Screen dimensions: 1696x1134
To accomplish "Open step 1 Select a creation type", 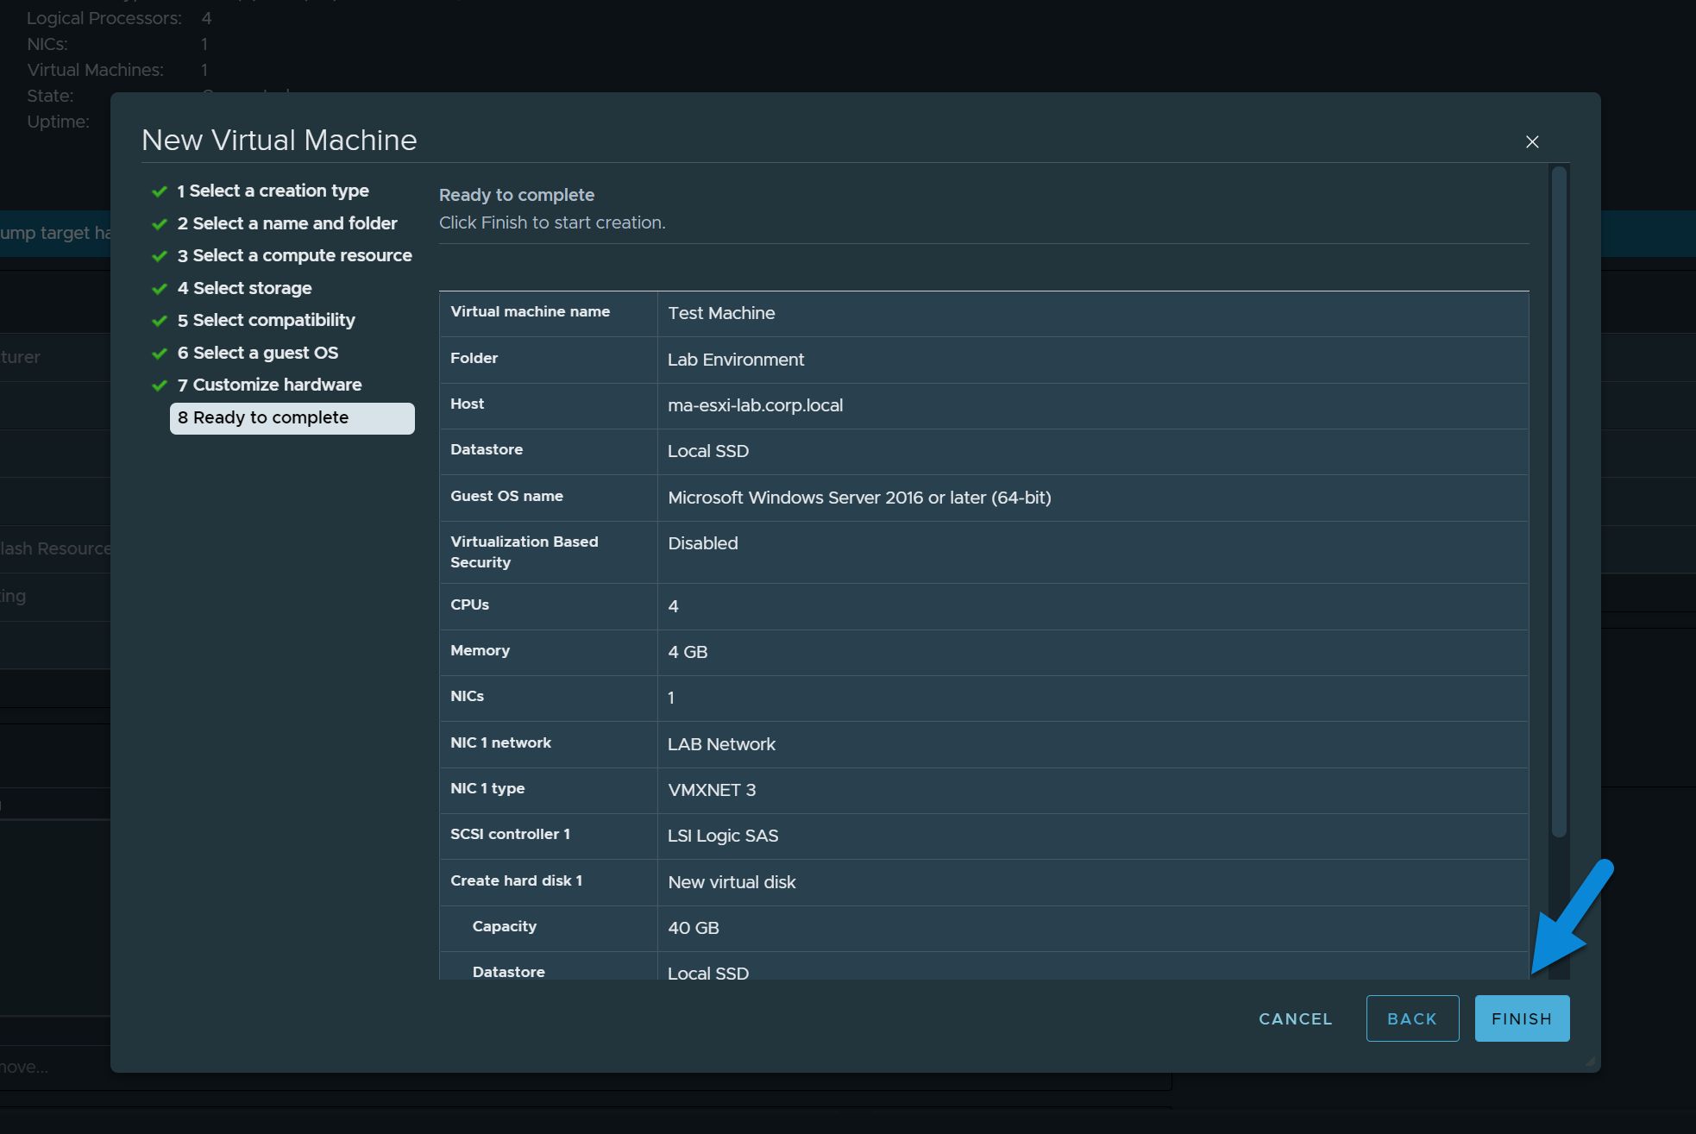I will click(x=273, y=191).
